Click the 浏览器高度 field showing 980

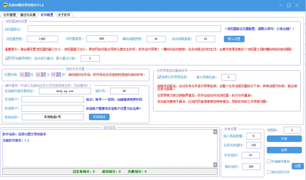[102, 39]
